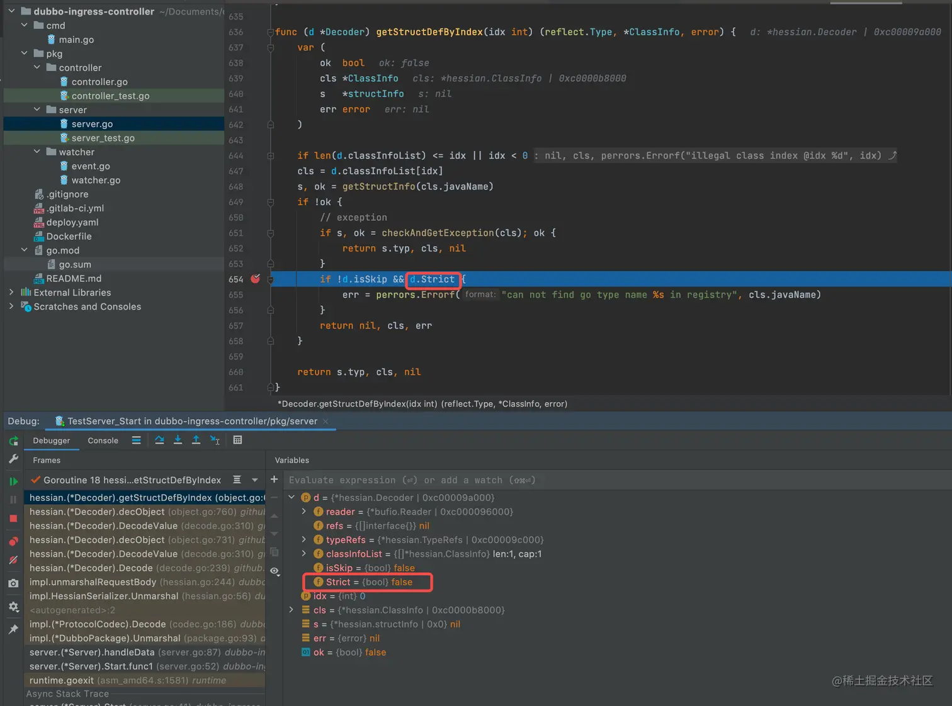Image resolution: width=952 pixels, height=706 pixels.
Task: Click the Step Into debugger icon
Action: [178, 440]
